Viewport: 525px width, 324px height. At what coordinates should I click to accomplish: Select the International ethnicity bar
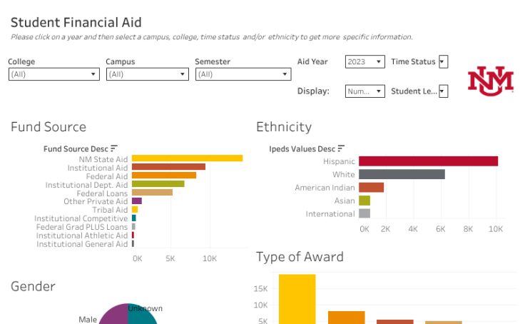[365, 213]
